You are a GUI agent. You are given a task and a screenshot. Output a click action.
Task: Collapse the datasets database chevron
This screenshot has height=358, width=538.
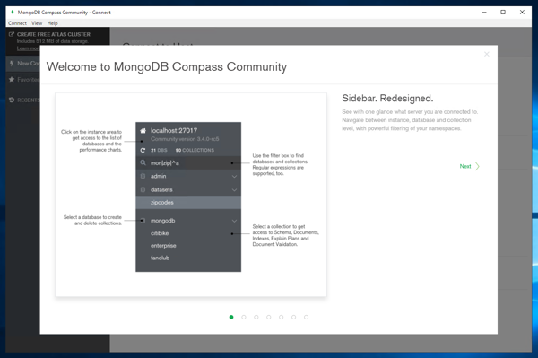[234, 190]
